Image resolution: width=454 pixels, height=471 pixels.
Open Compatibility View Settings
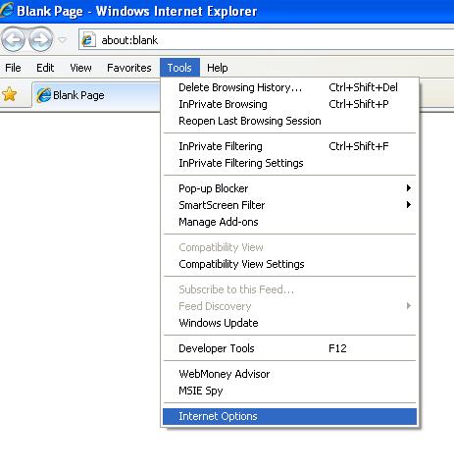pyautogui.click(x=289, y=264)
